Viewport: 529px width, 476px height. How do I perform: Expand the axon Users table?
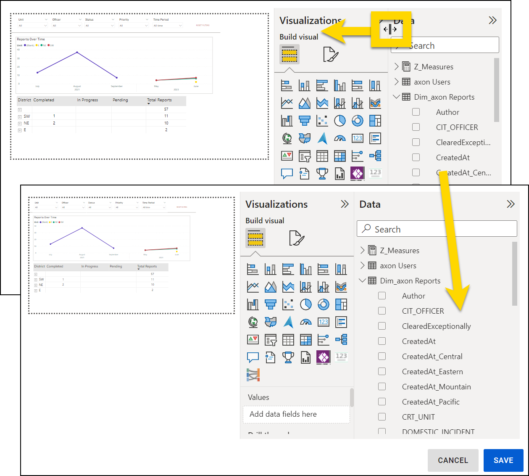pyautogui.click(x=363, y=265)
